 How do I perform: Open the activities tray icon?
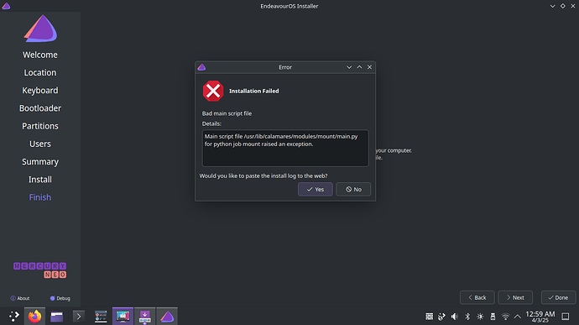pos(441,317)
